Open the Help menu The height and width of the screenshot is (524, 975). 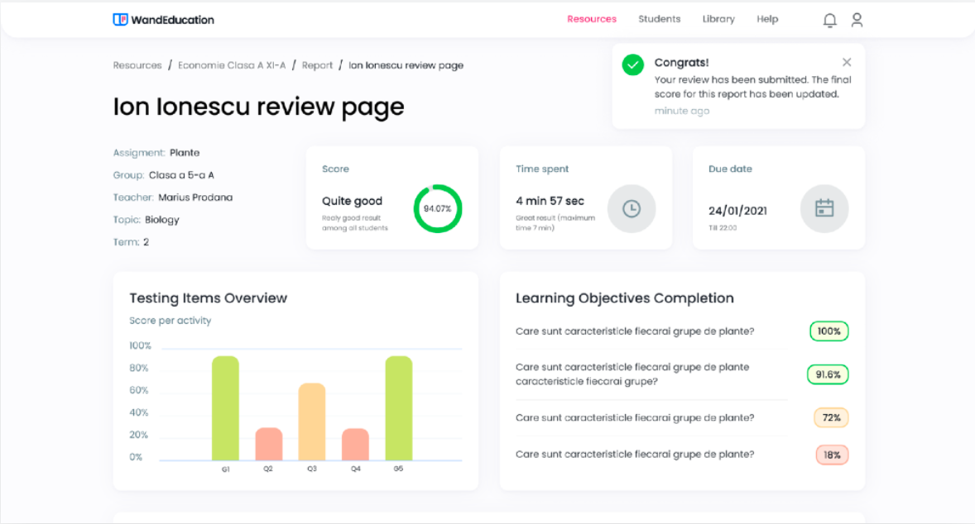pyautogui.click(x=767, y=19)
